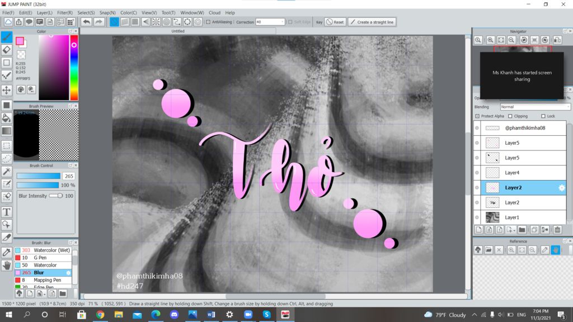Select the G Pen brush
Image resolution: width=573 pixels, height=322 pixels.
point(43,257)
